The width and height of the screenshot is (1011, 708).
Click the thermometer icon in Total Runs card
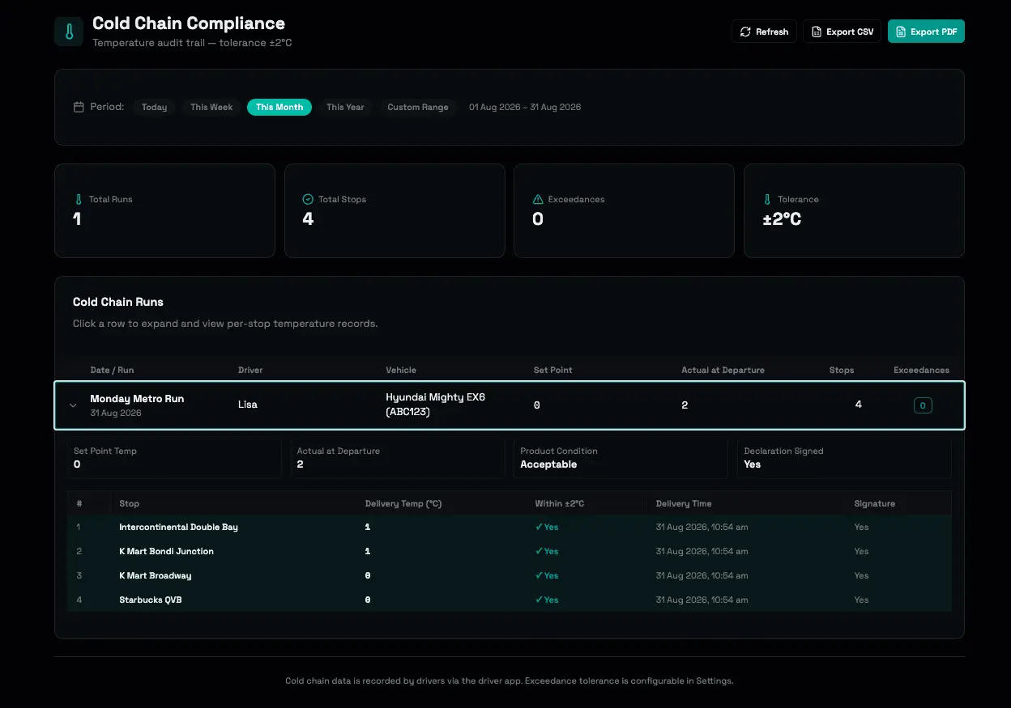(x=79, y=199)
